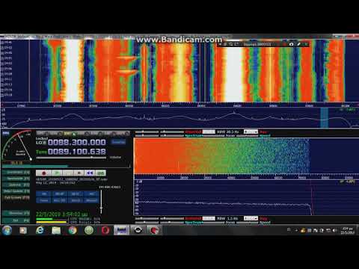Adjust the vertical AGC threshold slider
The image size is (359, 269).
pos(101,202)
